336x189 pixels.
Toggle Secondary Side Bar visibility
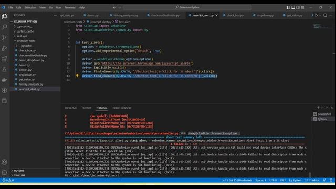tap(298, 7)
